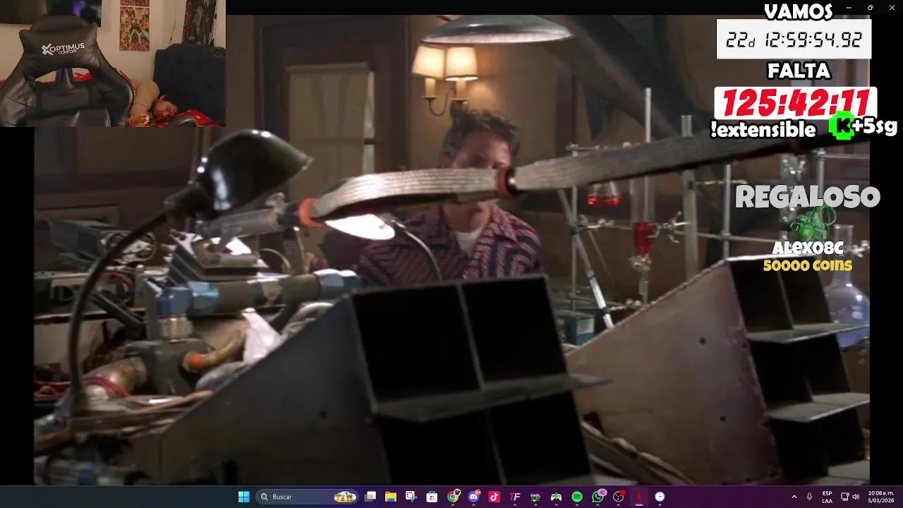The image size is (903, 508).
Task: Click the search highlight animals image
Action: point(345,497)
